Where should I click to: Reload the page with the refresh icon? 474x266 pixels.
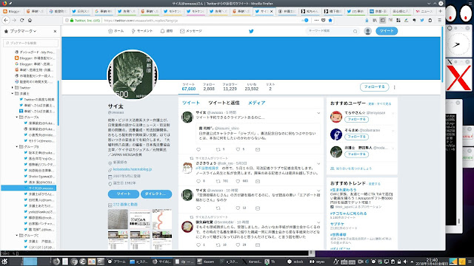(21, 20)
